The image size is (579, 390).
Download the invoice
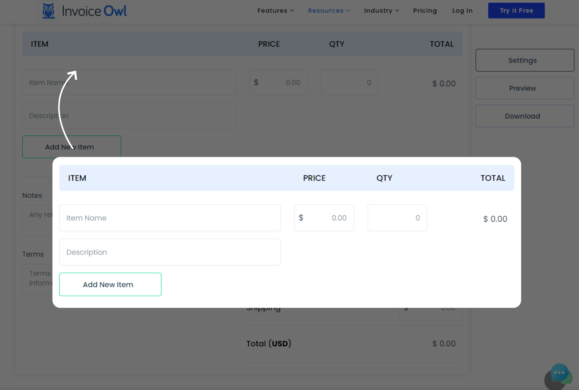point(525,116)
